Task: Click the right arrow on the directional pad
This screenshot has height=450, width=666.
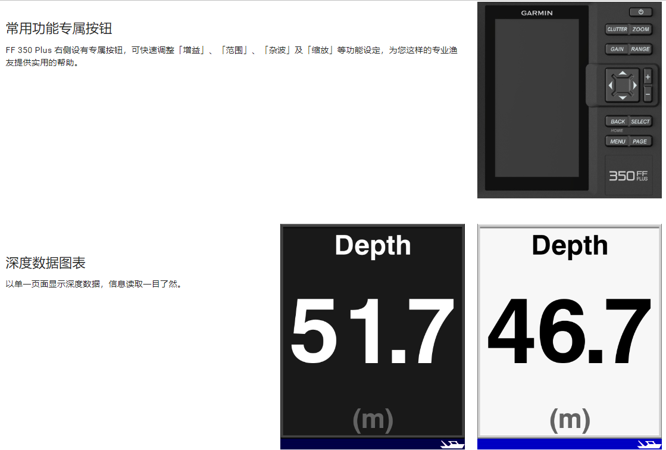Action: coord(634,85)
